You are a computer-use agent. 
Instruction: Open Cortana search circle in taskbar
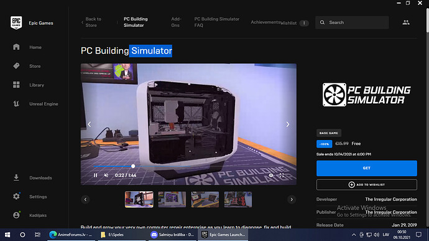click(x=22, y=235)
